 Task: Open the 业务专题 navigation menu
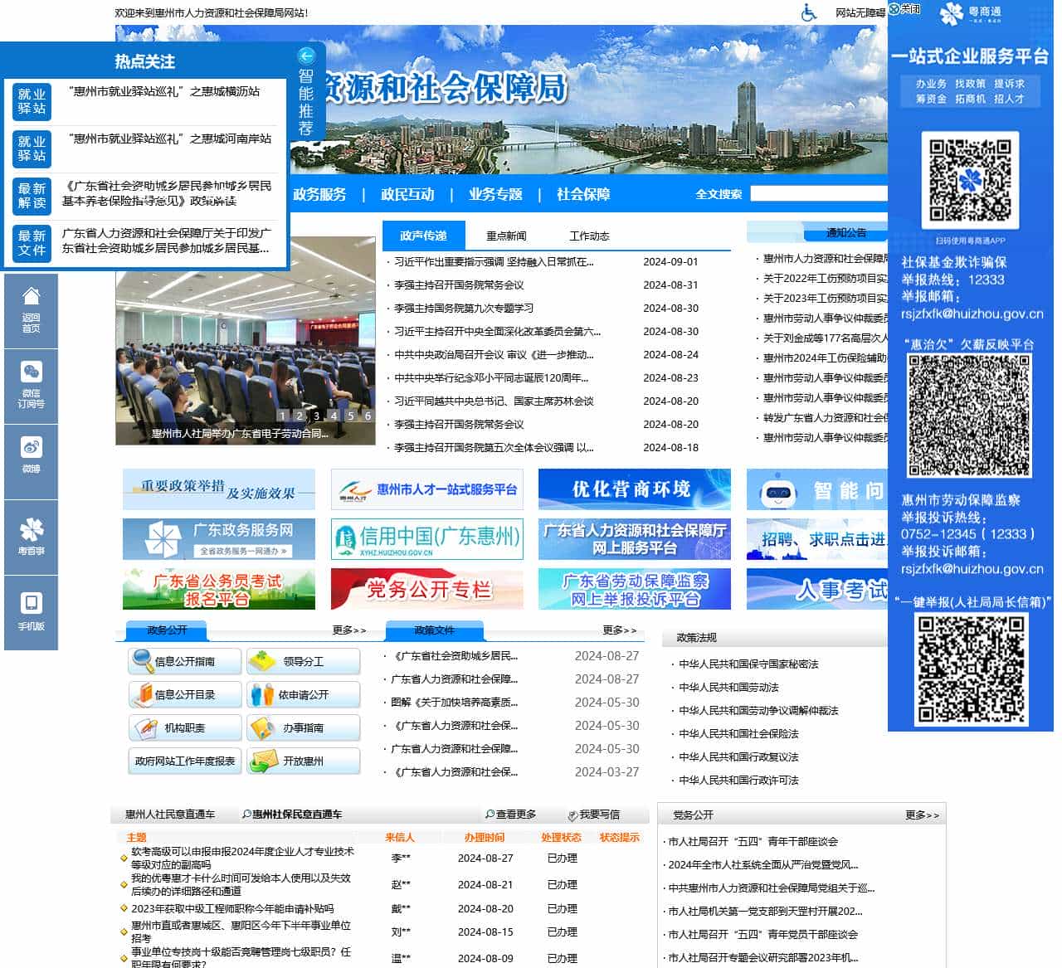click(x=495, y=194)
